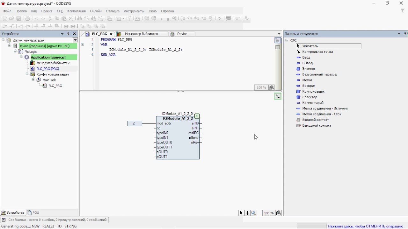Open the Панель инструментов options dropdown

(x=399, y=34)
